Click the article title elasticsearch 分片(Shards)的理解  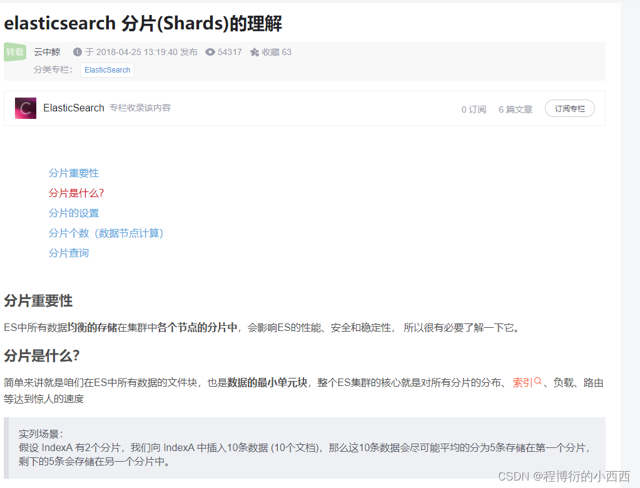pyautogui.click(x=143, y=23)
